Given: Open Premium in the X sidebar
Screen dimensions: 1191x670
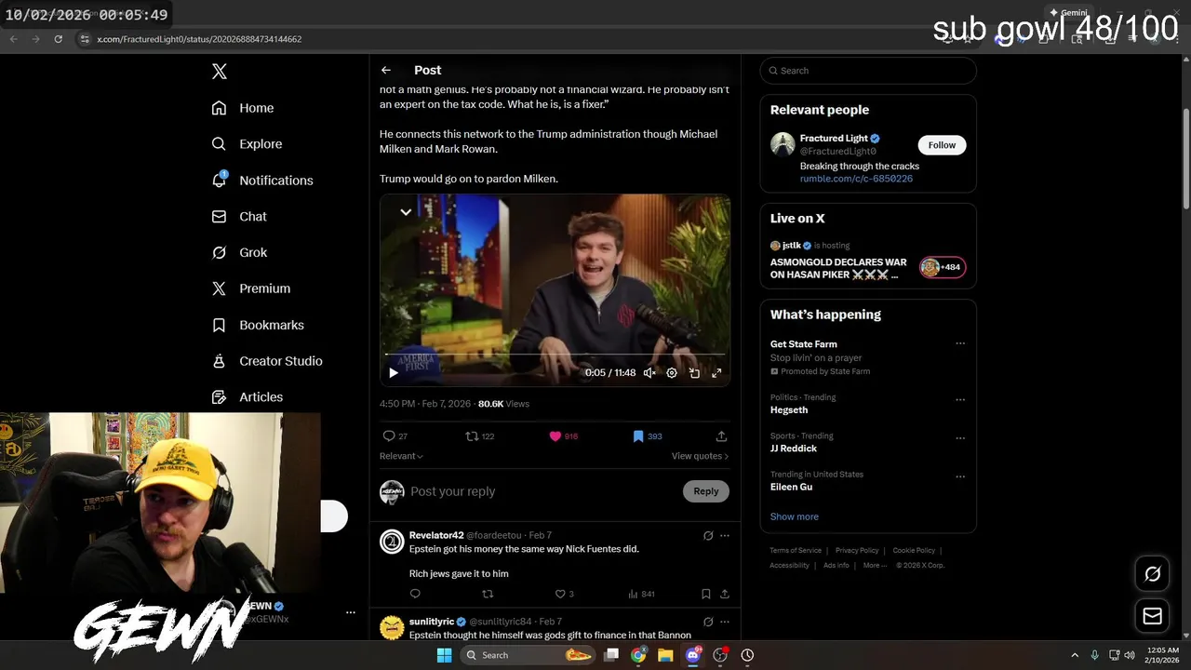Looking at the screenshot, I should (x=250, y=288).
